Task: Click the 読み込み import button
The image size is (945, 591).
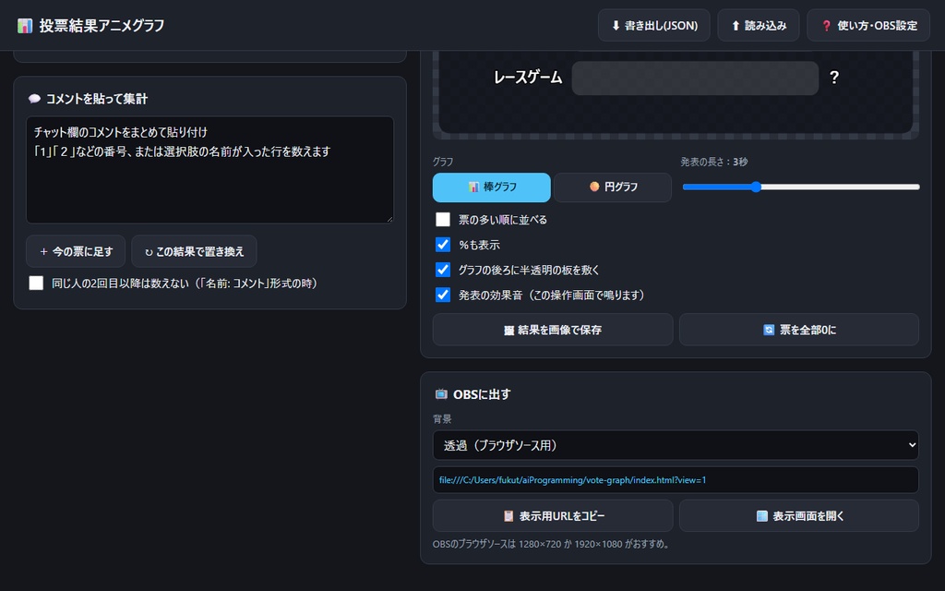Action: point(759,25)
